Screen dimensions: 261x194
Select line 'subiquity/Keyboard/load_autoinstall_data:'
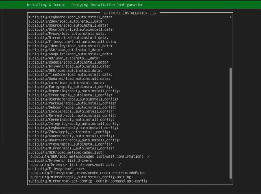(x=70, y=17)
